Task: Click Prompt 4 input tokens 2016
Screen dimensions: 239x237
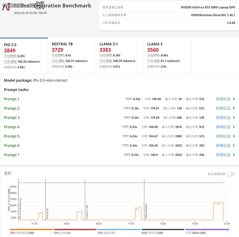Action: pos(179,127)
